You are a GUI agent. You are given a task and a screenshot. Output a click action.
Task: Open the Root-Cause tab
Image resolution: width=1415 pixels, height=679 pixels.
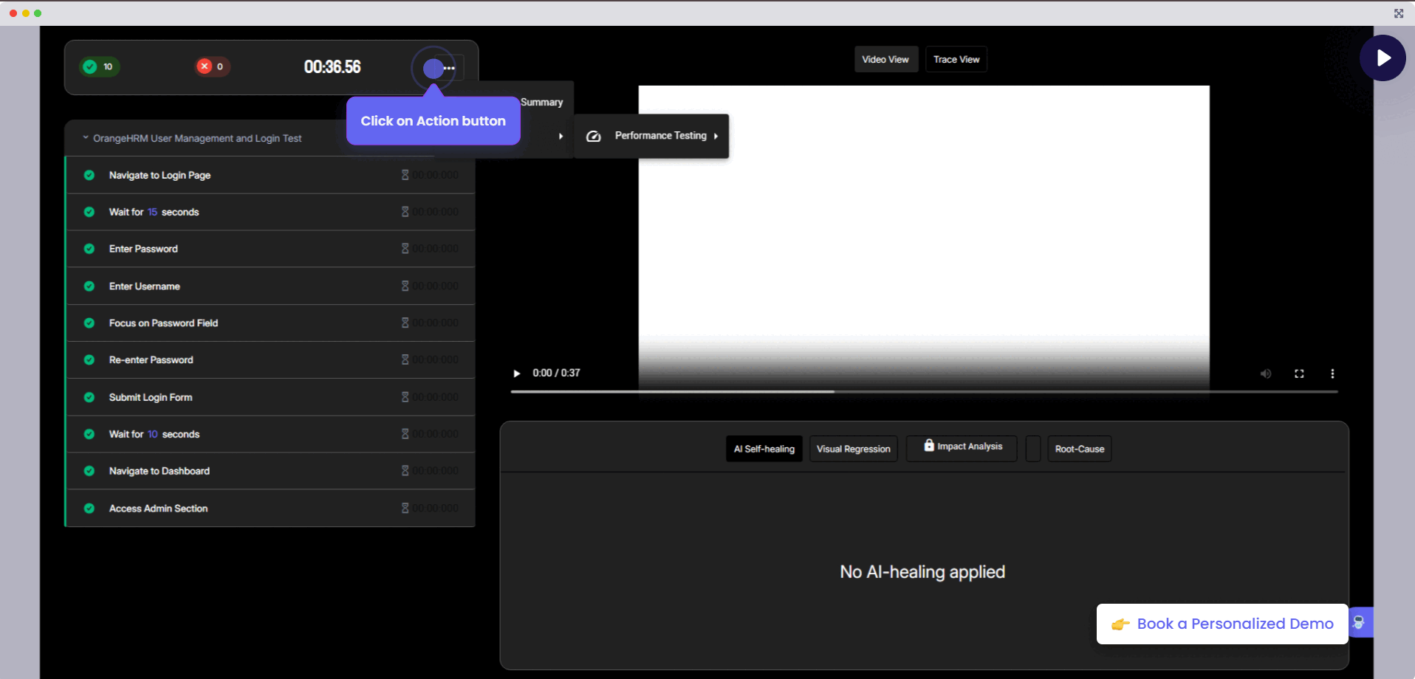click(1079, 449)
